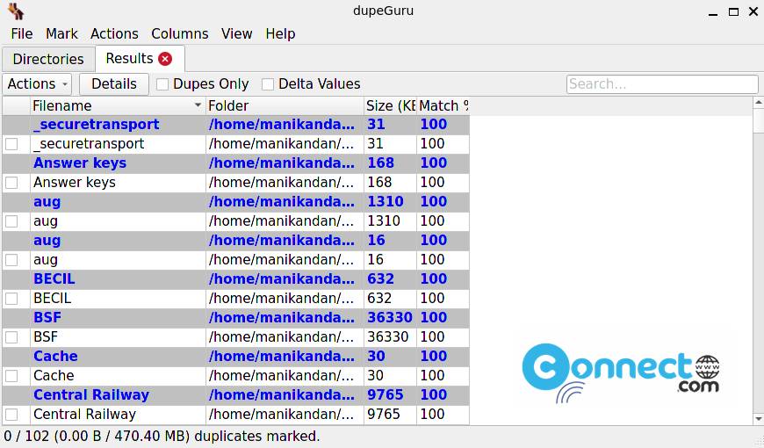This screenshot has width=764, height=448.
Task: Click the folder path in non-bold Cache row
Action: (x=282, y=376)
